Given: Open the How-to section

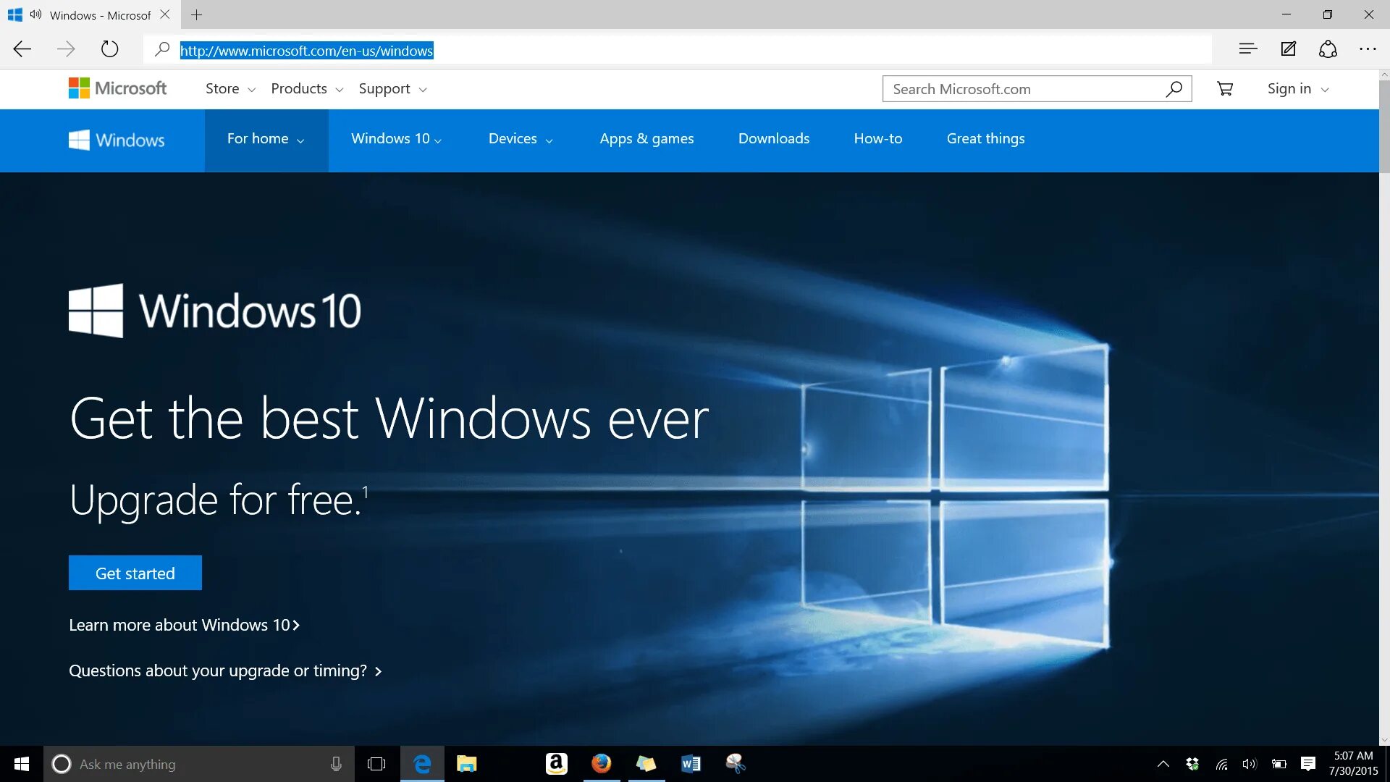Looking at the screenshot, I should 878,139.
